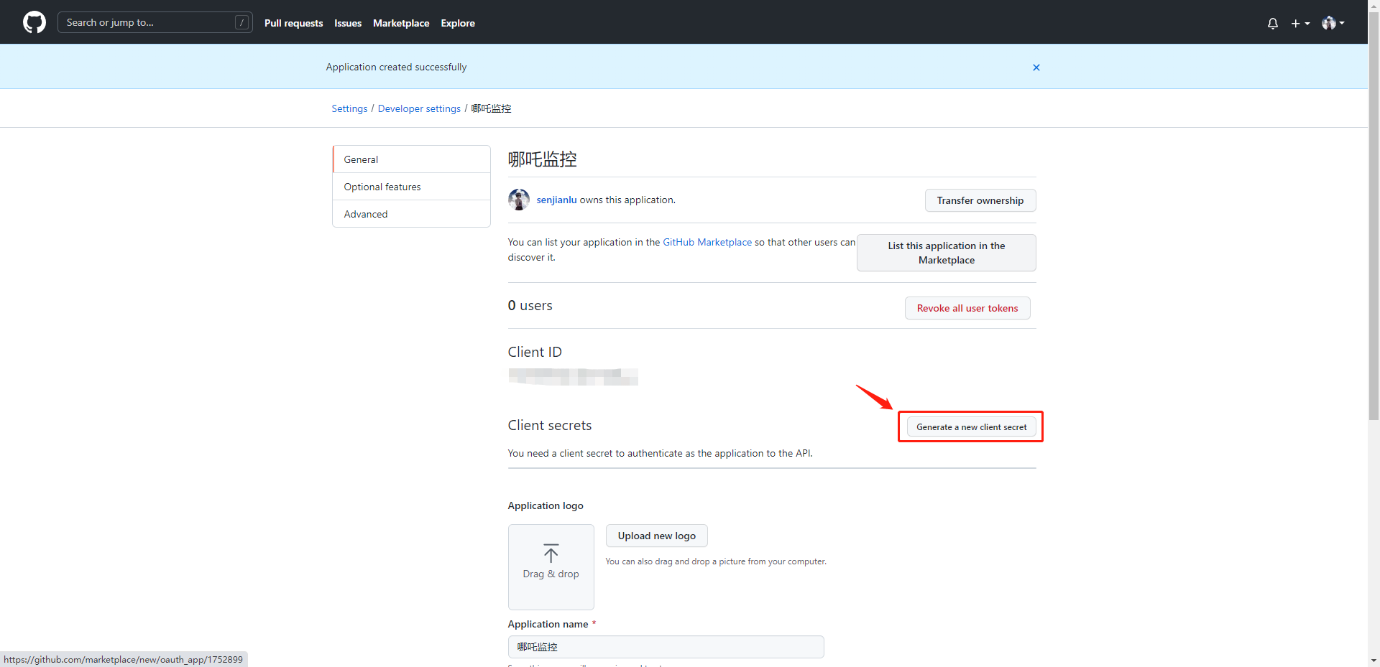
Task: Go to Pull requests
Action: tap(293, 23)
